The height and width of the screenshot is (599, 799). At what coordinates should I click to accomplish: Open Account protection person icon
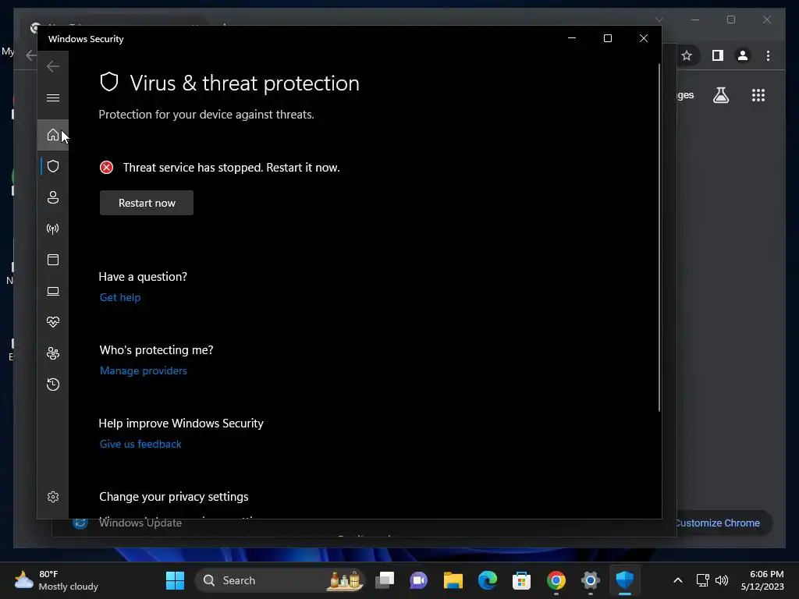(x=53, y=197)
